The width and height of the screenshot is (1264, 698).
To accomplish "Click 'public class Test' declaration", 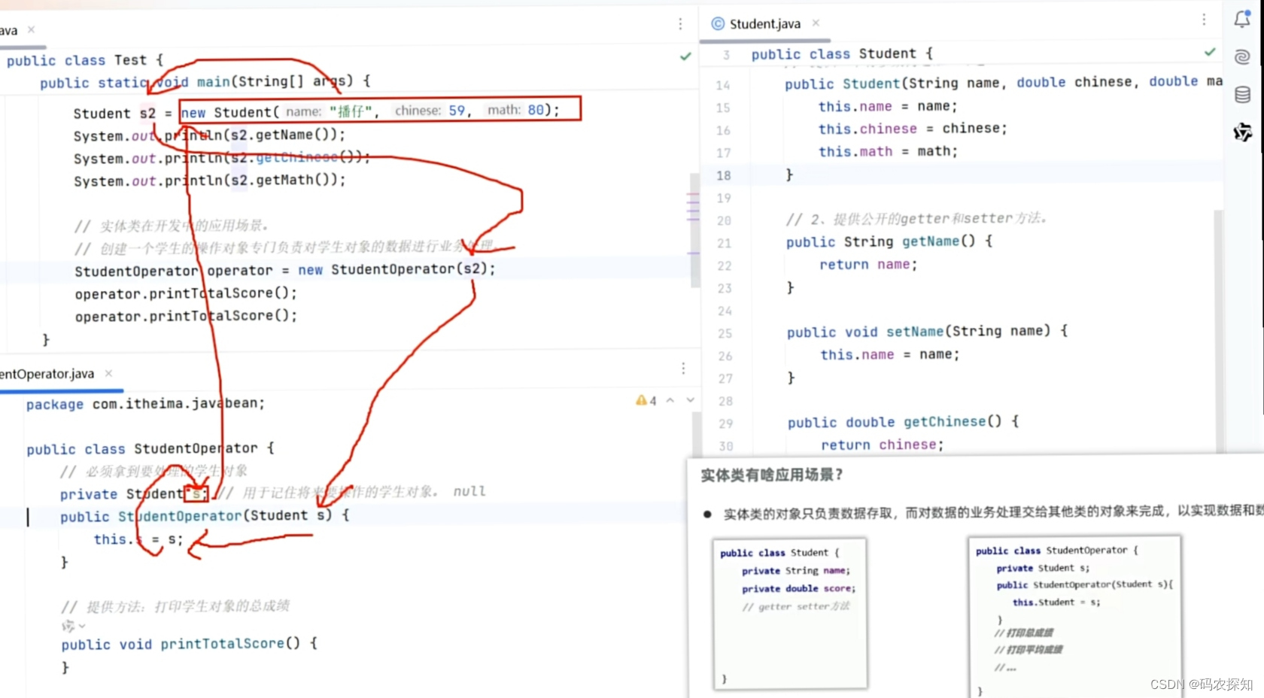I will (85, 60).
